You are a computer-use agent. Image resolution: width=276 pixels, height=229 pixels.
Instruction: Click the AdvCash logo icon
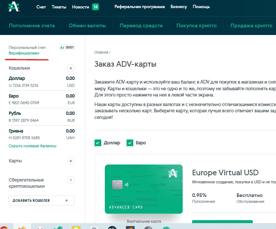click(14, 7)
